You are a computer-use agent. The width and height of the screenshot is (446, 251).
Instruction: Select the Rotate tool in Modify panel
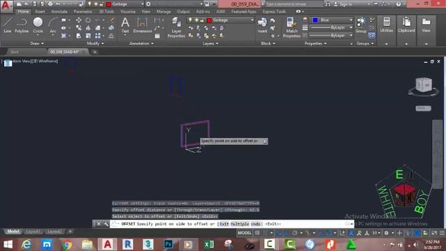click(x=89, y=20)
